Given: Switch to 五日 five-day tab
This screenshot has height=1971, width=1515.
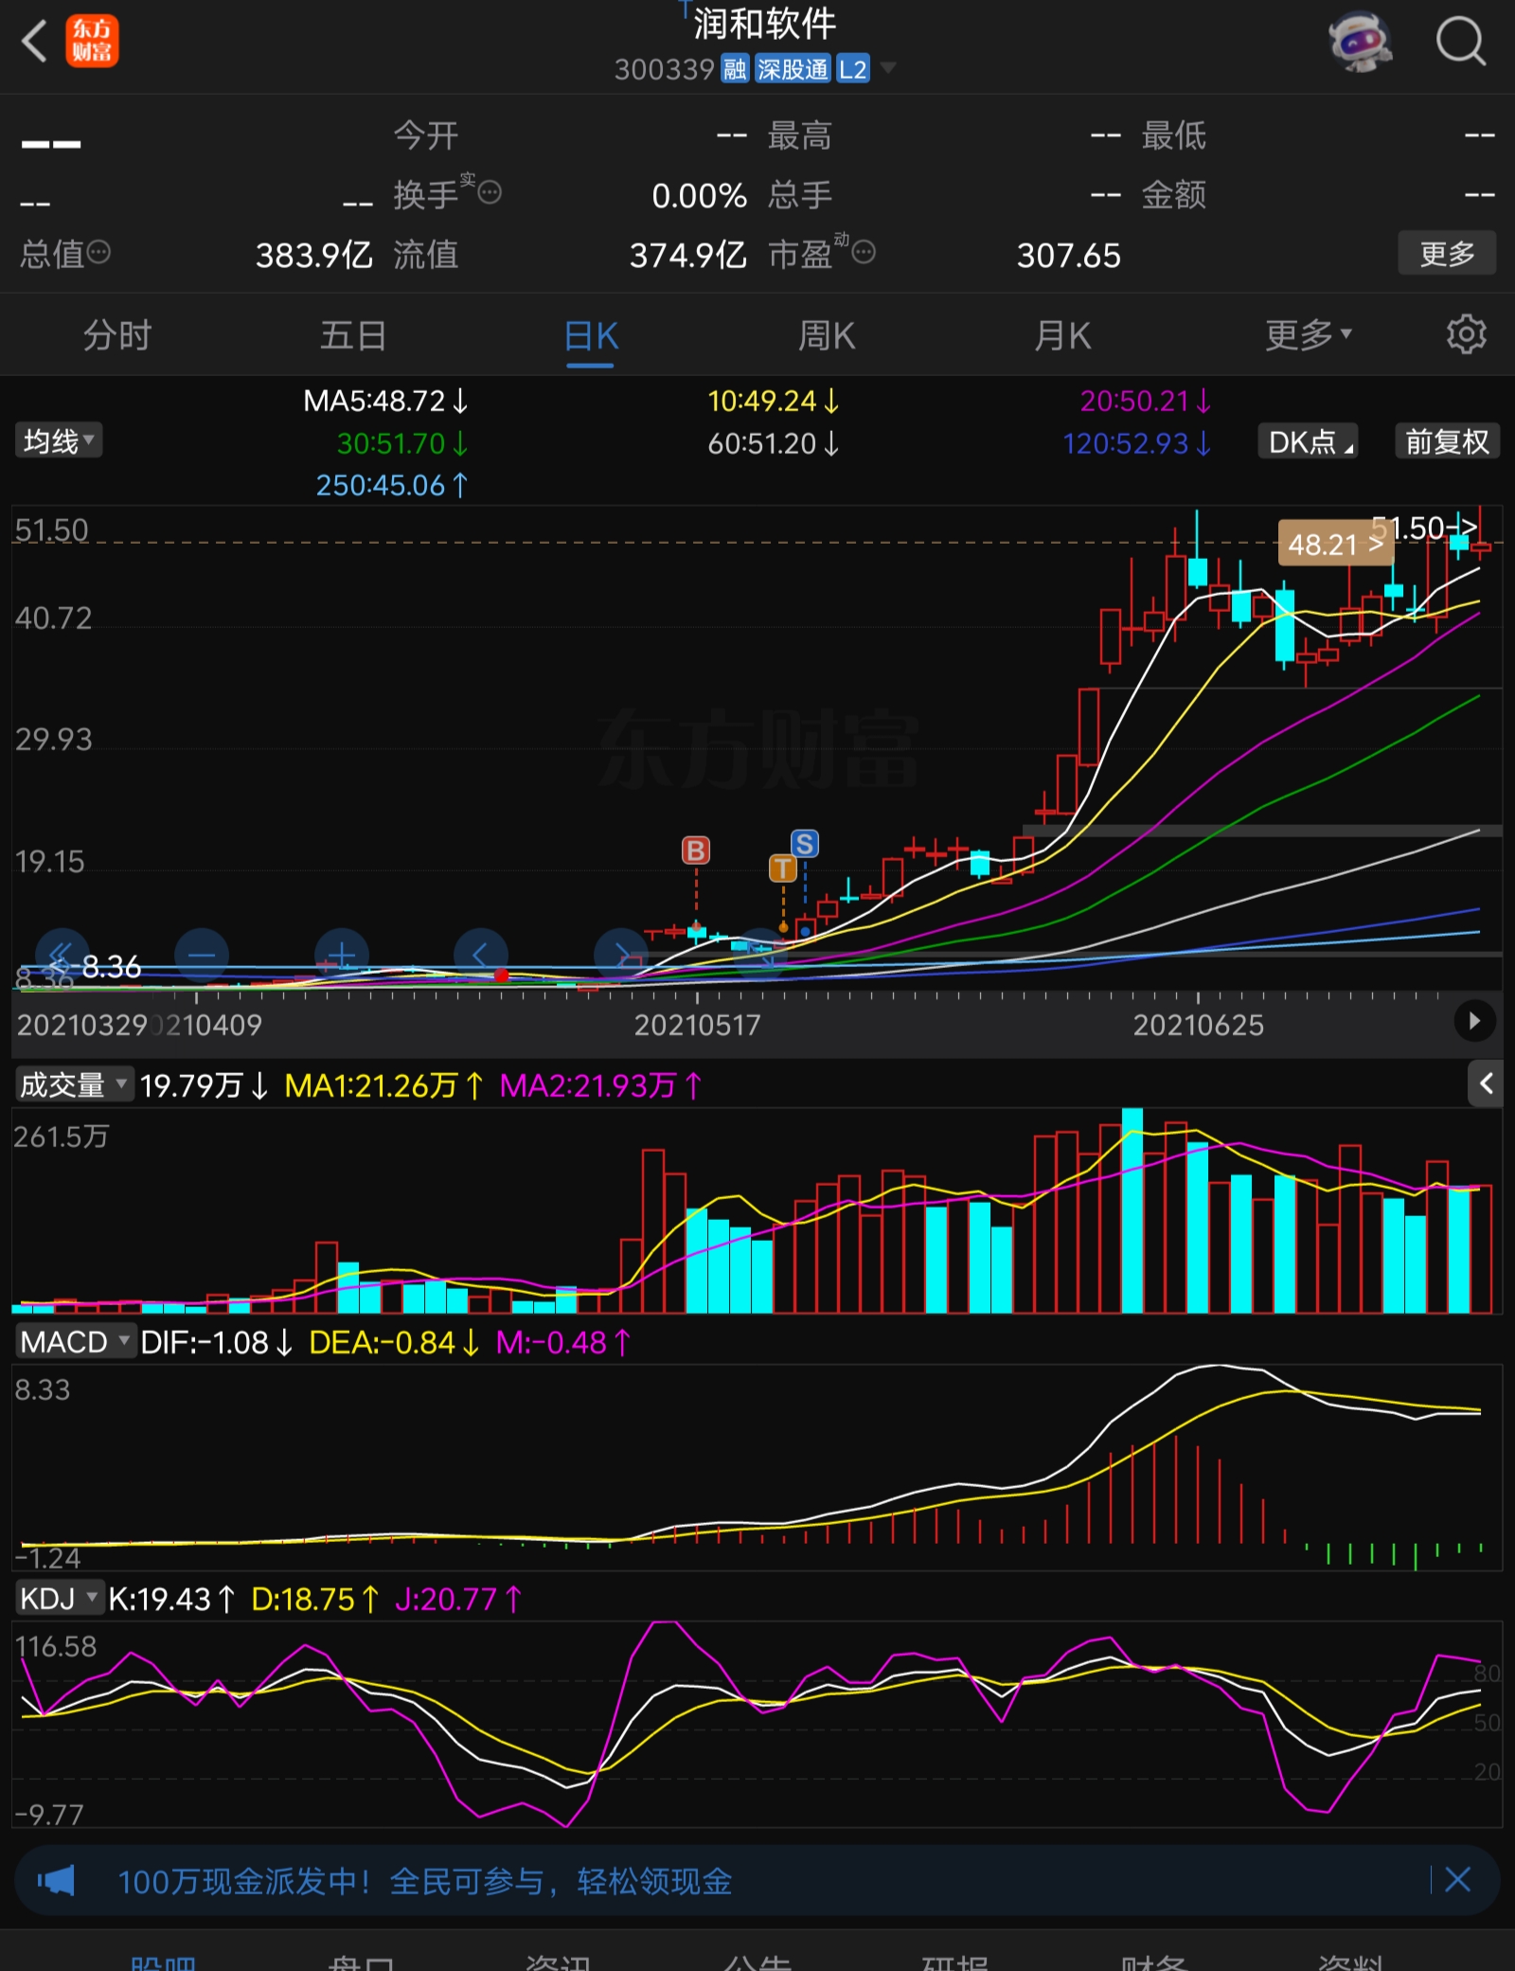Looking at the screenshot, I should coord(353,334).
